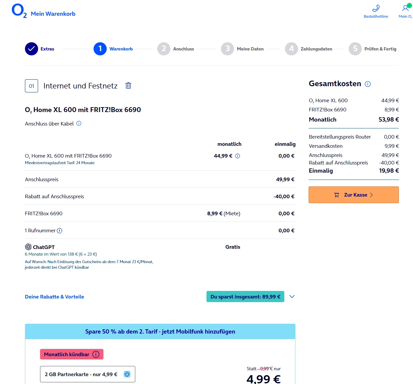Click info icon next to 44,99 € price

click(x=238, y=156)
